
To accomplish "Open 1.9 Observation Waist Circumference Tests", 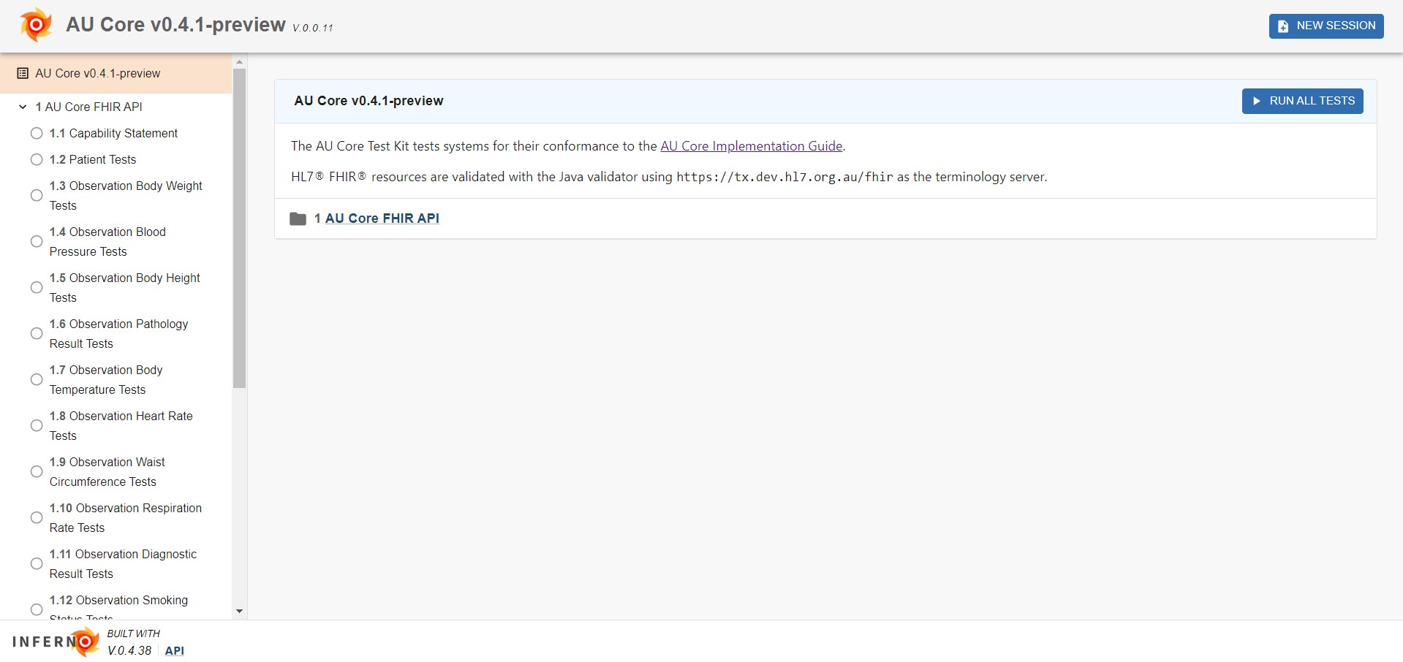I will (107, 471).
